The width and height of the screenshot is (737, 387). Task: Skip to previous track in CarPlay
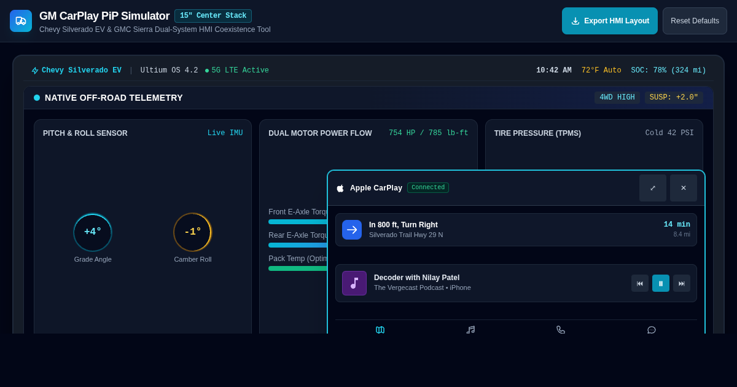coord(640,283)
